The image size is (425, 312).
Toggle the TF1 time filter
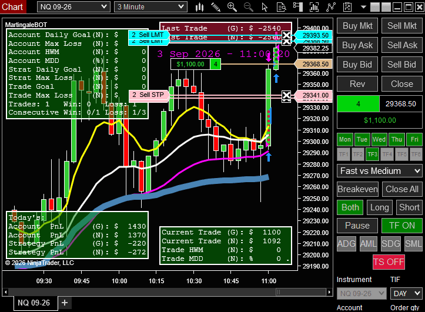(x=343, y=155)
